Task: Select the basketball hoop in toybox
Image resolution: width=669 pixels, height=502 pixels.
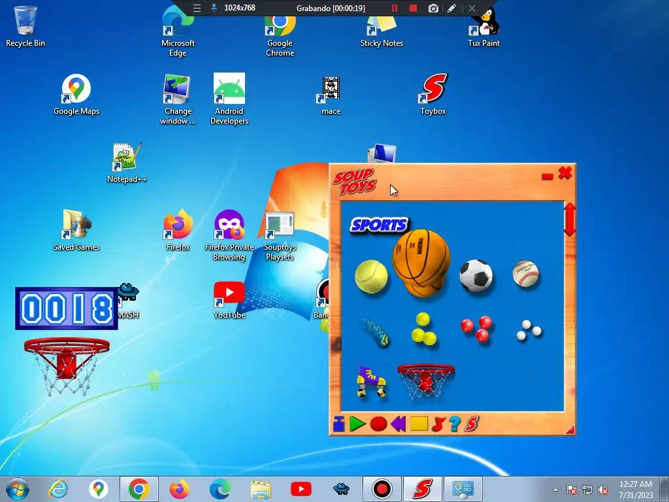Action: click(426, 381)
